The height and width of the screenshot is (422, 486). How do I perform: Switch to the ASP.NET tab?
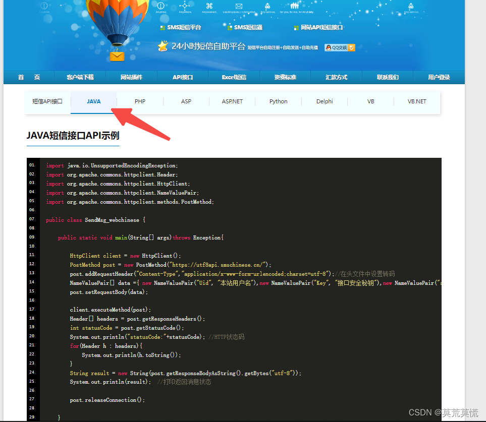232,101
